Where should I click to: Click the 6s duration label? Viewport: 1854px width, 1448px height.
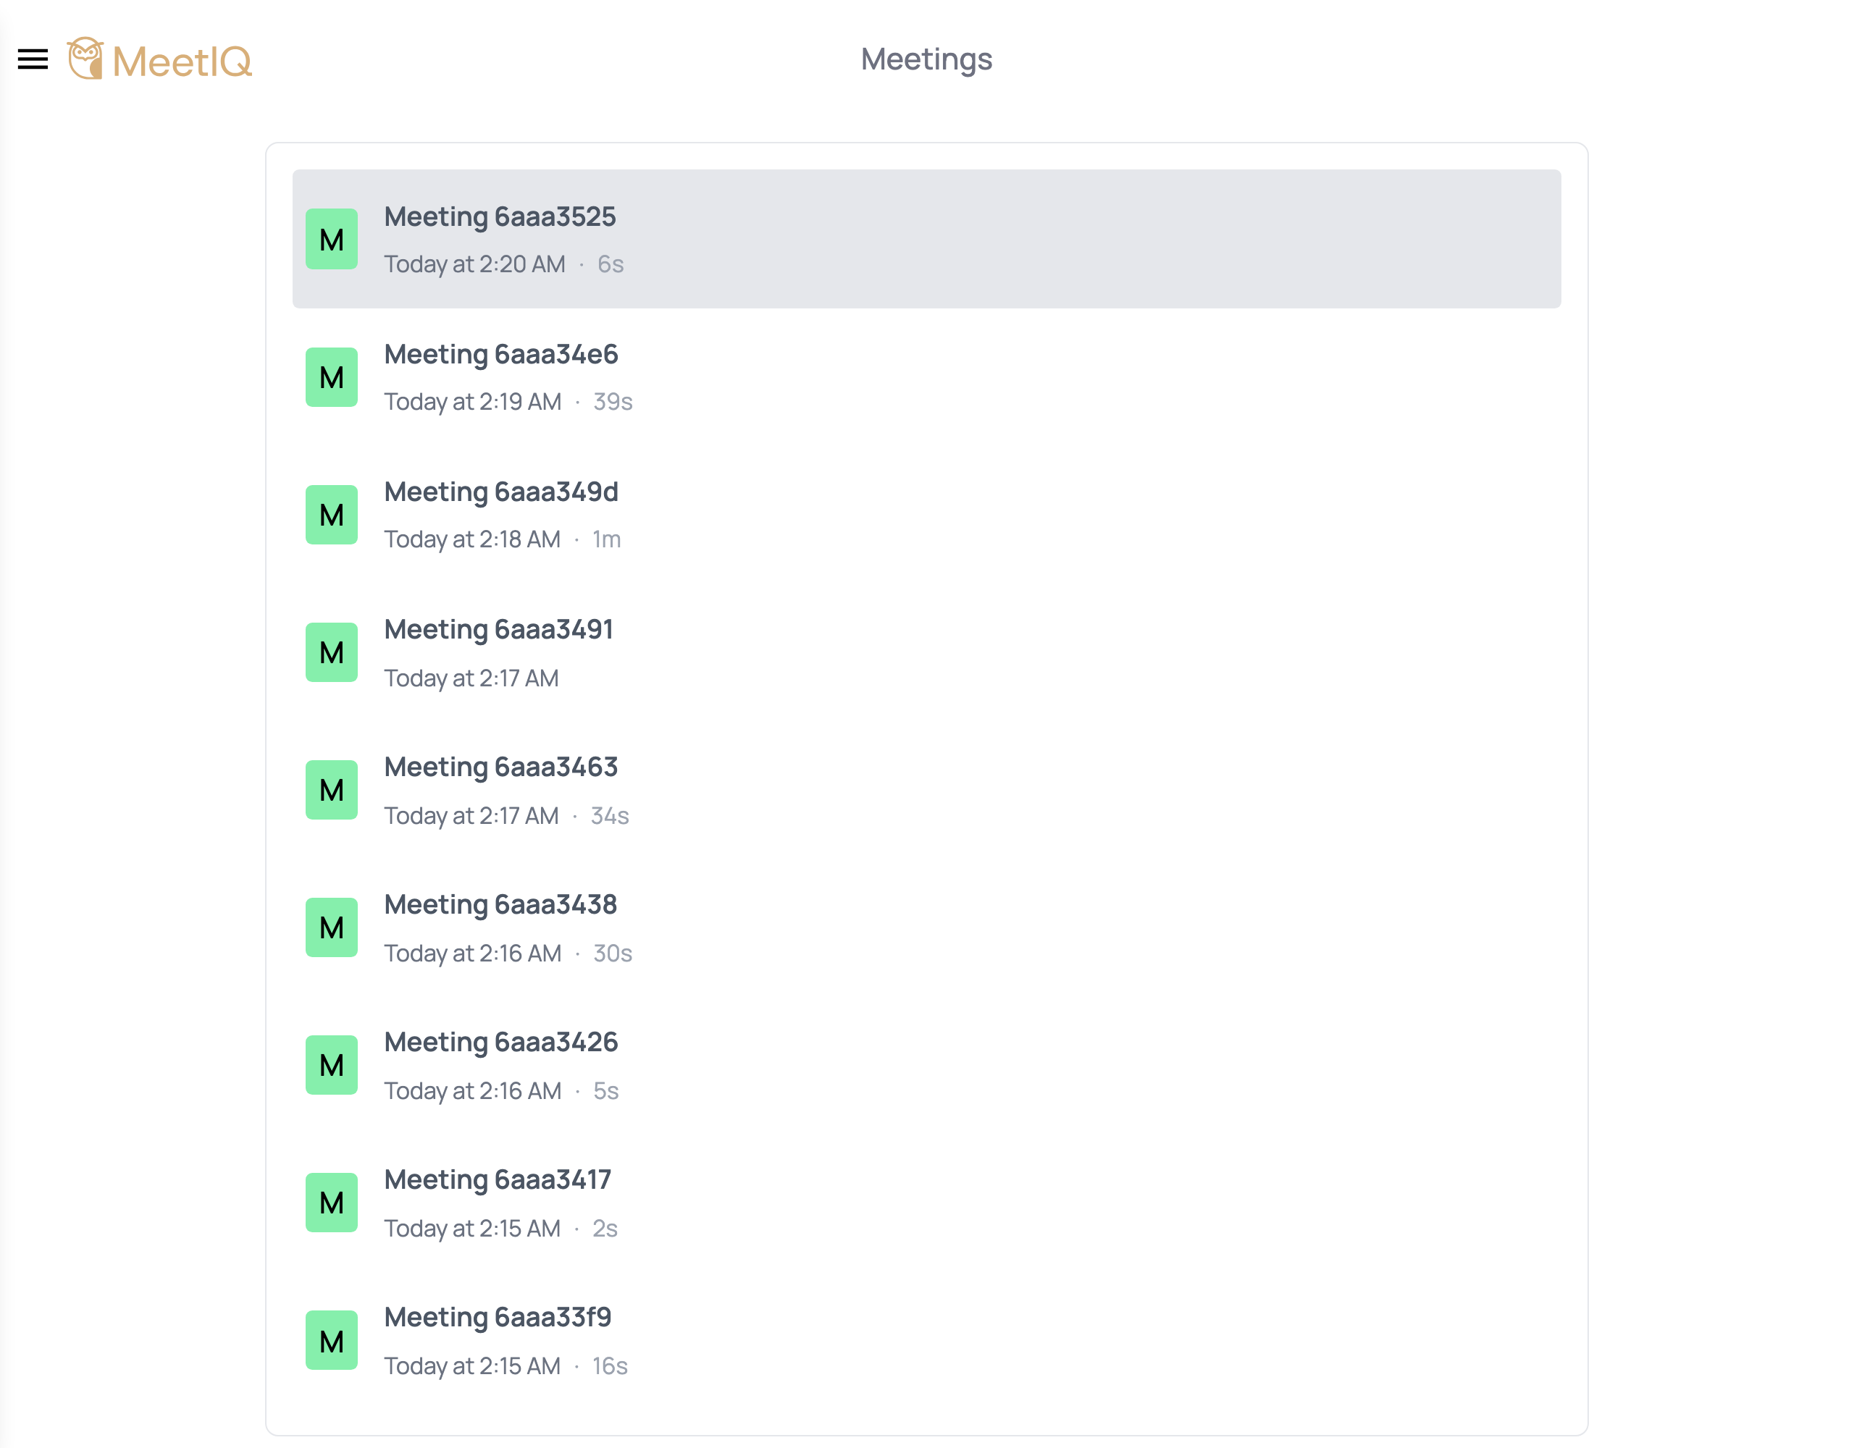611,264
